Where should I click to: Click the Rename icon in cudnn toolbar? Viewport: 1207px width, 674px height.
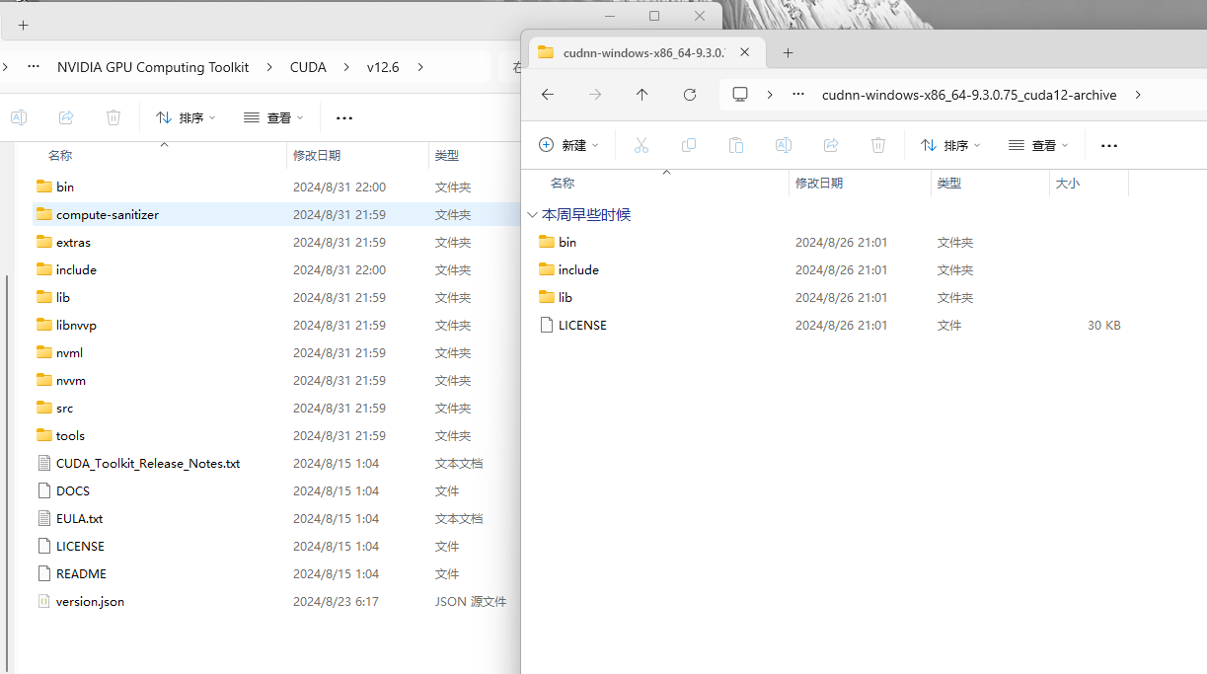tap(784, 145)
